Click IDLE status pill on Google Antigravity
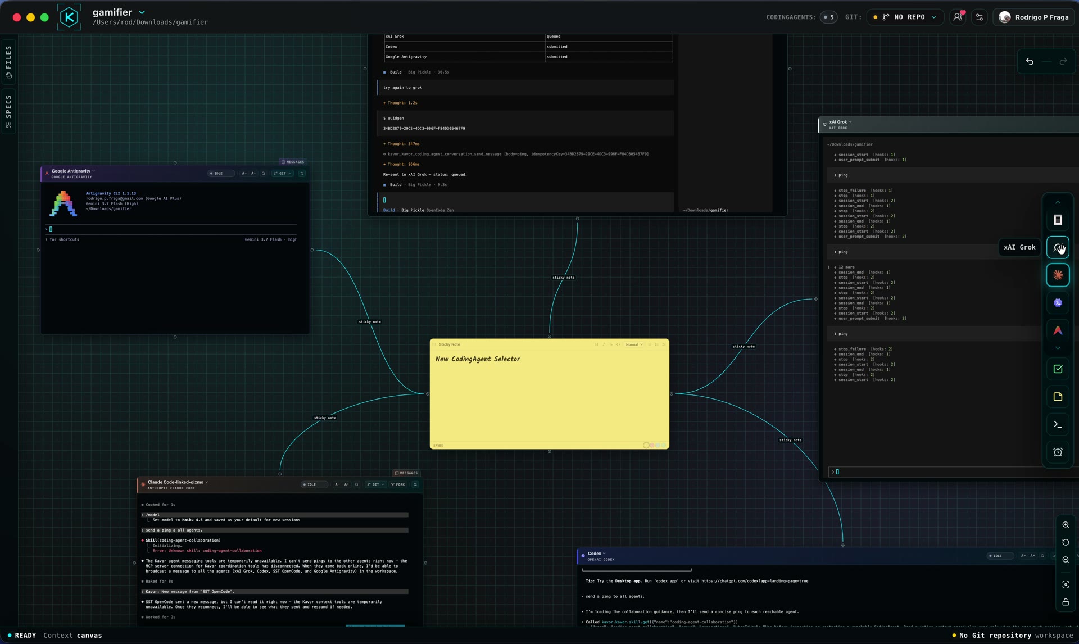 (221, 174)
